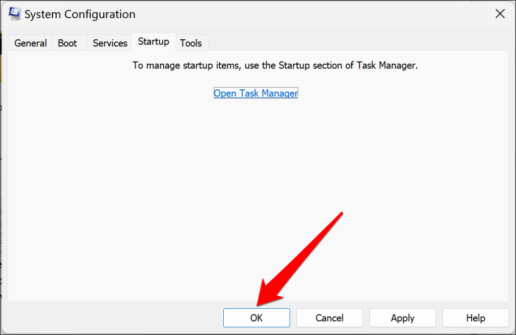Open the Boot tab
This screenshot has height=335, width=516.
68,43
